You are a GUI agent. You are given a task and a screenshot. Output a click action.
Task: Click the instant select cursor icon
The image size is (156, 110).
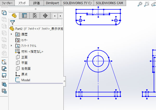pos(4,62)
